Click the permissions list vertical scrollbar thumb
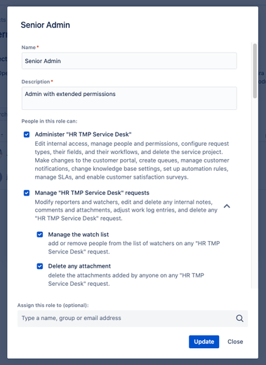This screenshot has height=365, width=266. [255, 71]
